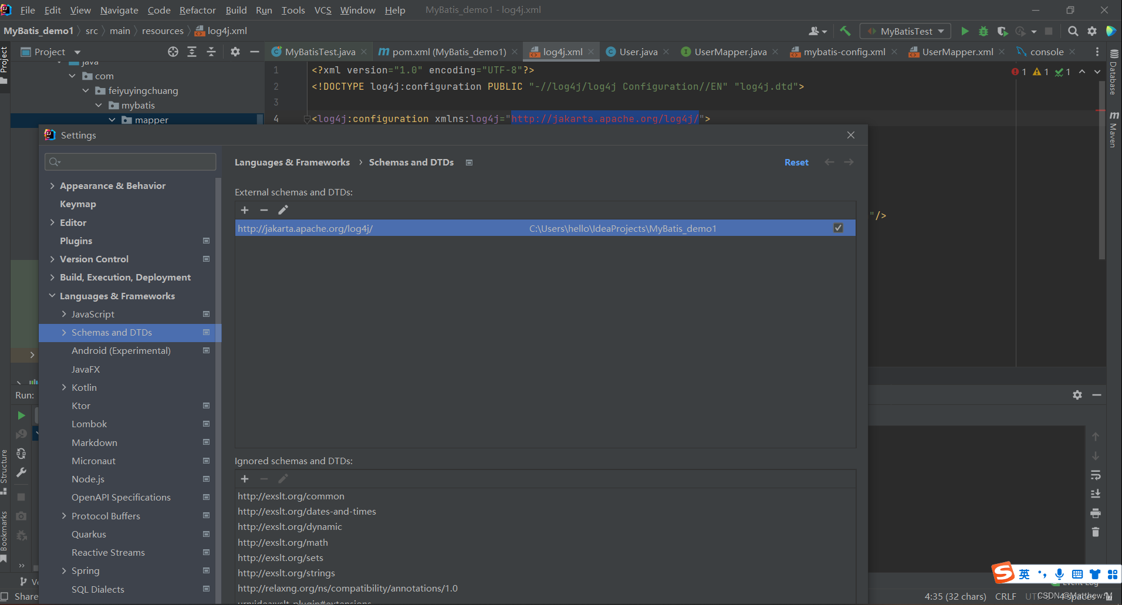Expand Appearance & Behavior settings

52,185
